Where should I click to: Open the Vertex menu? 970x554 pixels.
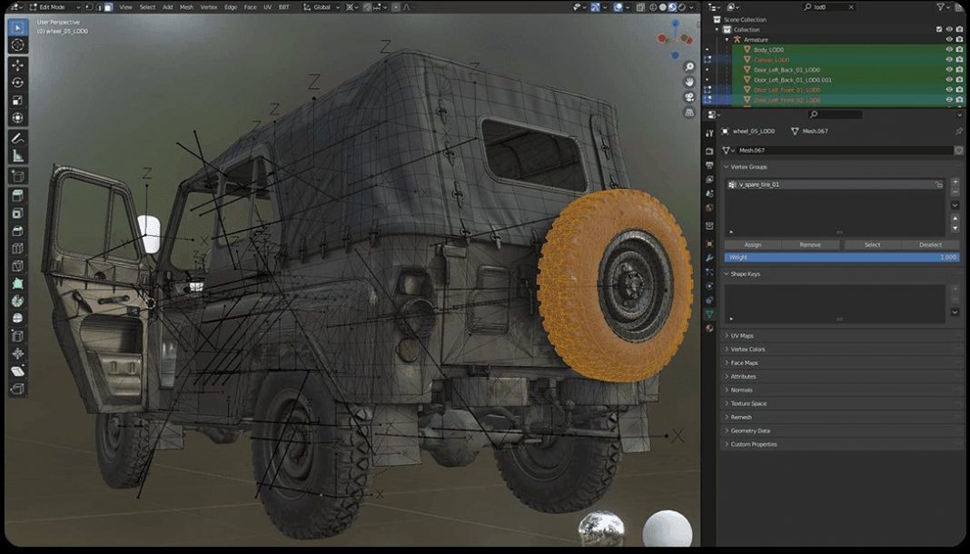click(208, 6)
